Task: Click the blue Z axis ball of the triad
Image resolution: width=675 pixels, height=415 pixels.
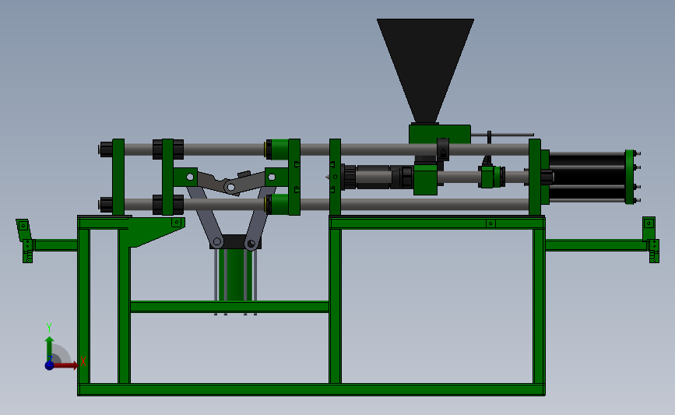Action: click(50, 365)
